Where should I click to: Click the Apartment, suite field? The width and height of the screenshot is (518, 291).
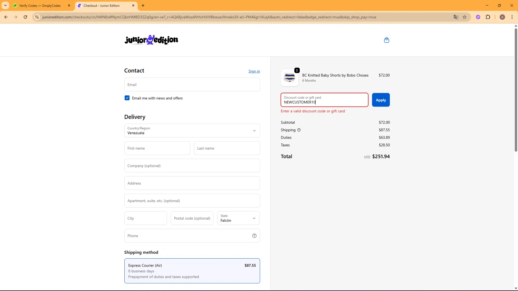(192, 201)
